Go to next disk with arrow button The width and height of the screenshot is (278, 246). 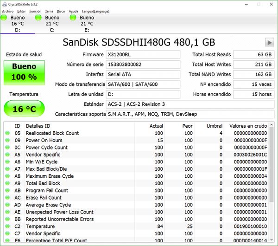pos(269,42)
